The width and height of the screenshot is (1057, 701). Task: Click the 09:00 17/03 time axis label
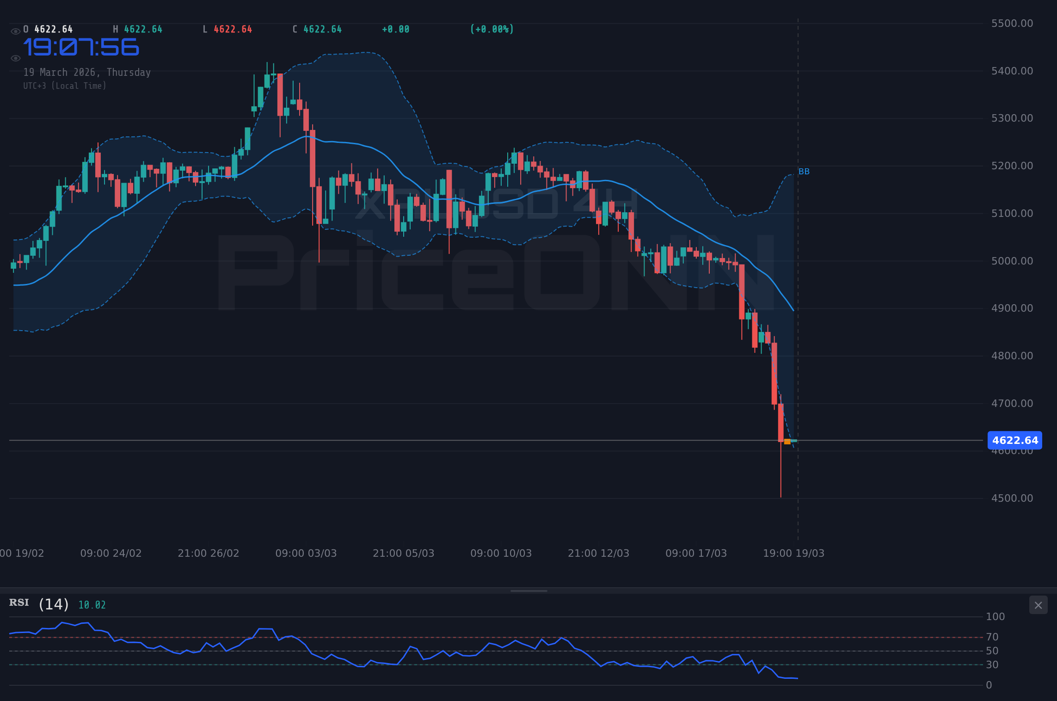pyautogui.click(x=696, y=553)
